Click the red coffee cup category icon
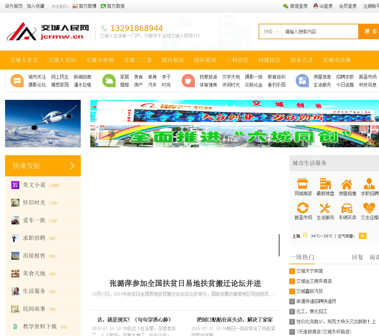379x336 pixels. (x=188, y=81)
